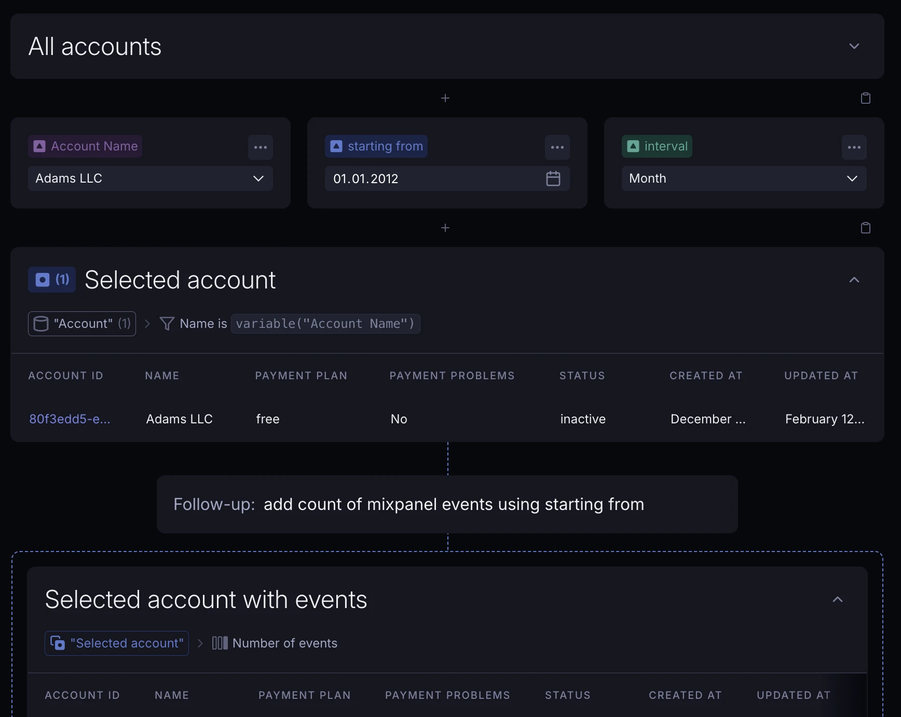Click the "Selected account" source reference button

117,643
